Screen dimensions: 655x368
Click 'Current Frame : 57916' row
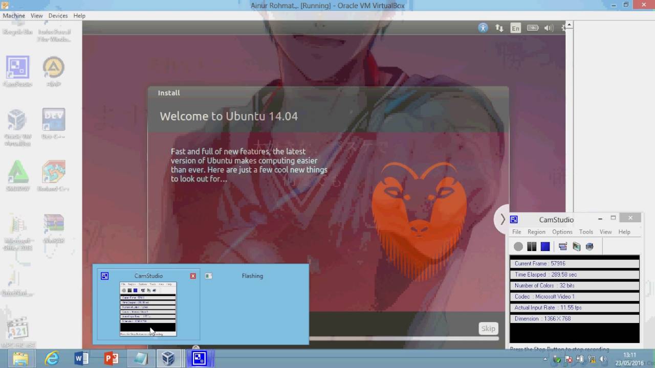pos(574,264)
